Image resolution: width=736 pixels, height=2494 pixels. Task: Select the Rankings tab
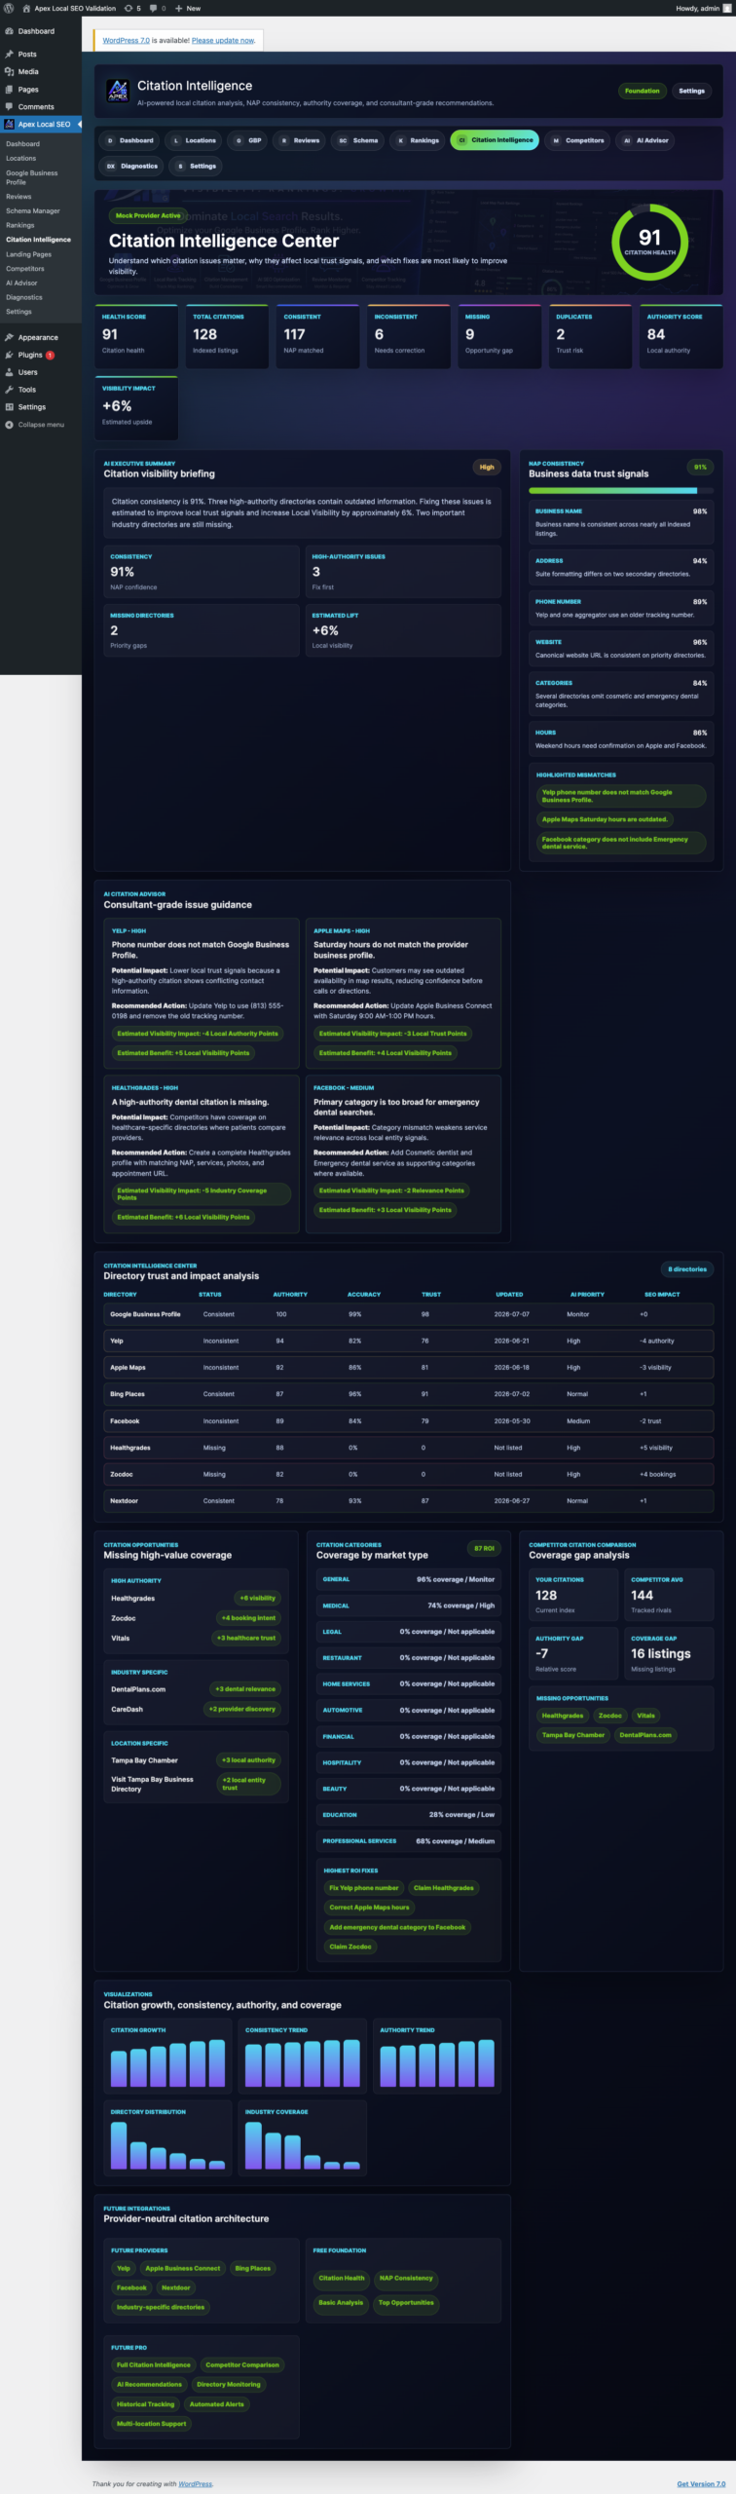[x=418, y=140]
